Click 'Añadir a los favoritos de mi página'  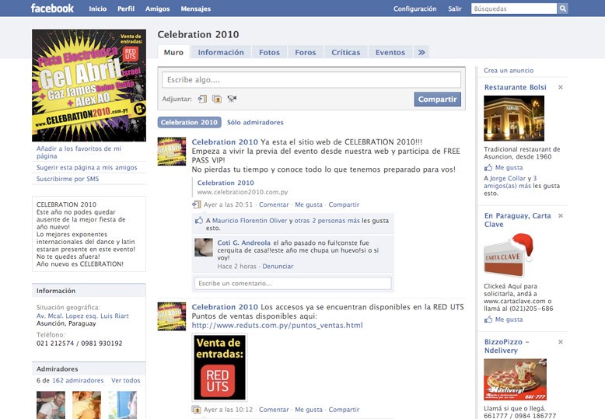(79, 152)
